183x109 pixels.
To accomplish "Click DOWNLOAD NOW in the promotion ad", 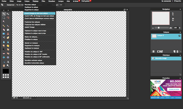I will click(x=174, y=89).
